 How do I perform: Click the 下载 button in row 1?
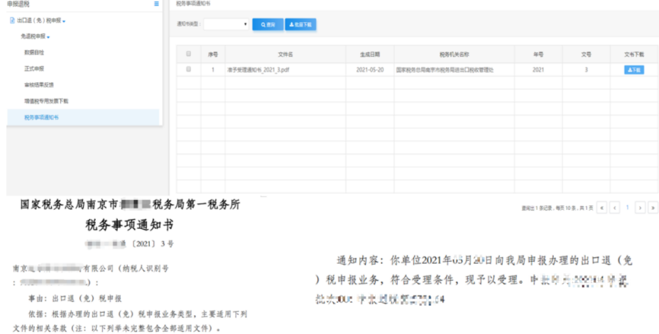pyautogui.click(x=633, y=70)
